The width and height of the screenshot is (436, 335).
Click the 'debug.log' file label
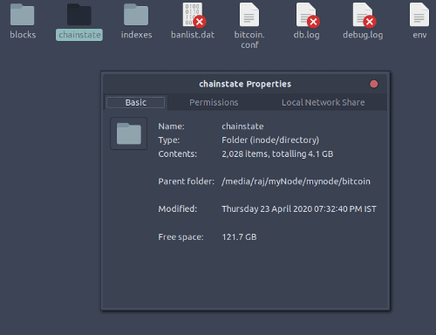click(x=363, y=35)
